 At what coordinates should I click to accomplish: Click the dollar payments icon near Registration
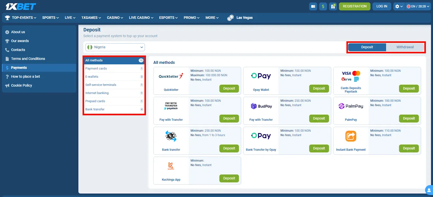coord(323,6)
